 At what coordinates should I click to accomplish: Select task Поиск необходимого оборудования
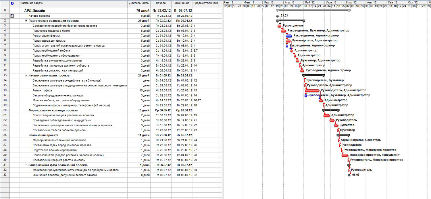coord(56,56)
